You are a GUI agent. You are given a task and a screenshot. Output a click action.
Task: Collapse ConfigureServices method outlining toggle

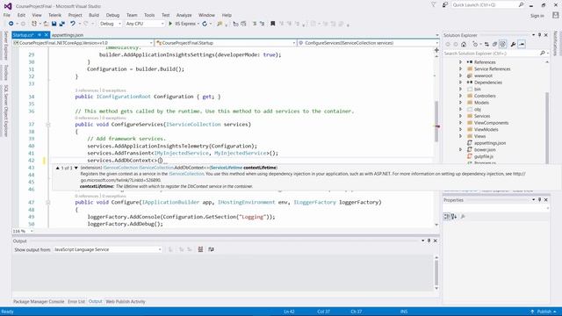48,125
